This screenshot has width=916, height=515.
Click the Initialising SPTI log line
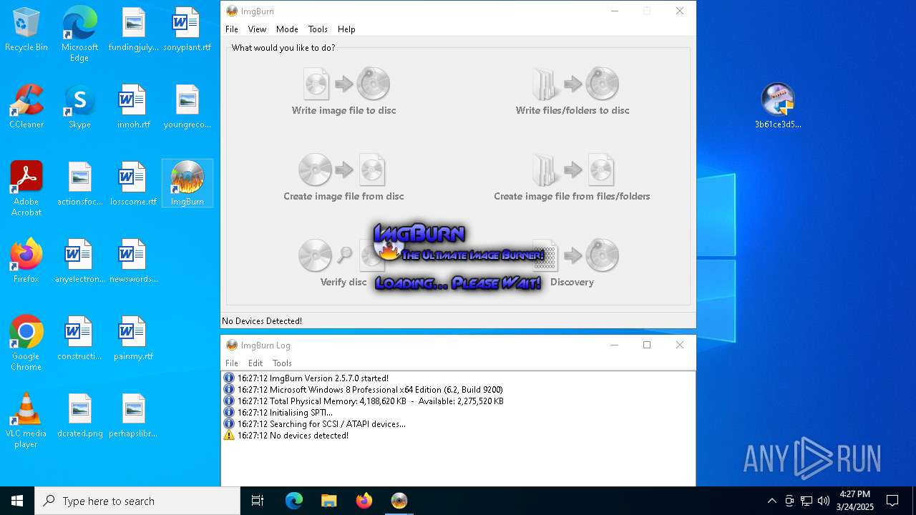coord(285,413)
